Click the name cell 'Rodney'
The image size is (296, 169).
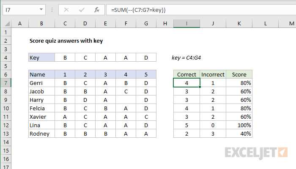pyautogui.click(x=41, y=134)
